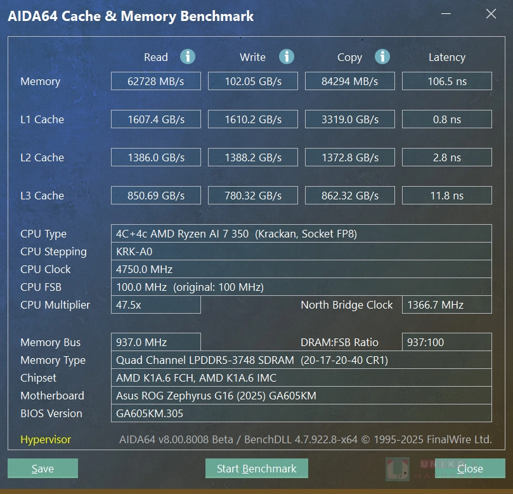This screenshot has width=513, height=494.
Task: Select L2 Cache read value 1386.0 GB/s
Action: click(156, 157)
